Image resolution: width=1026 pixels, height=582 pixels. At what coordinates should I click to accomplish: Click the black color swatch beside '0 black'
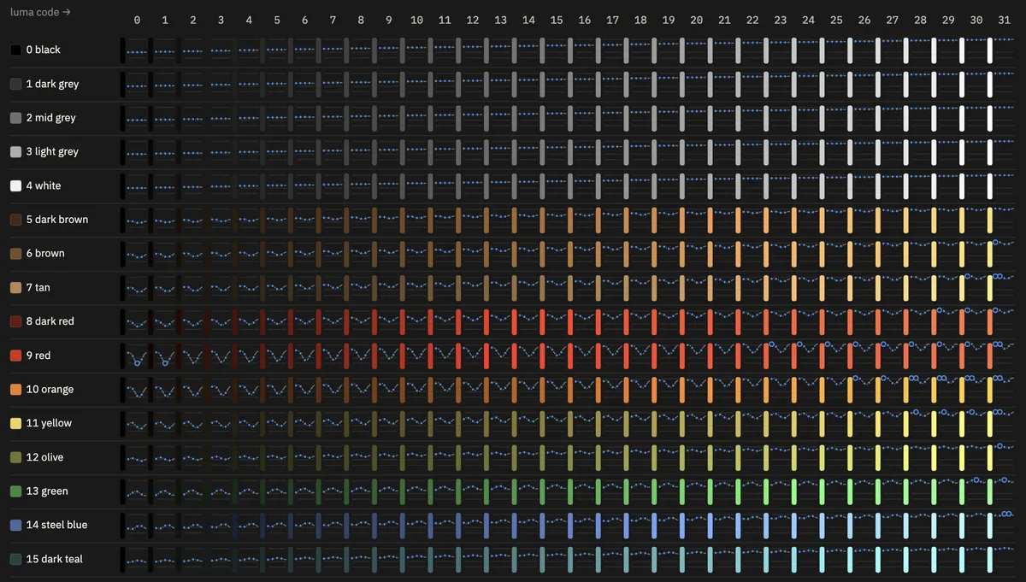15,50
